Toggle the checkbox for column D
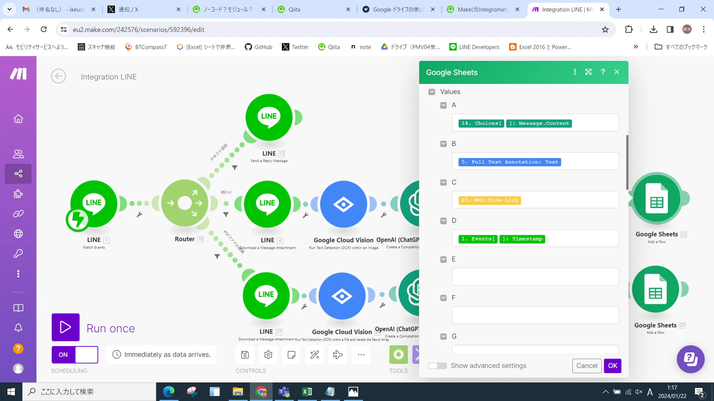Image resolution: width=714 pixels, height=401 pixels. (443, 221)
